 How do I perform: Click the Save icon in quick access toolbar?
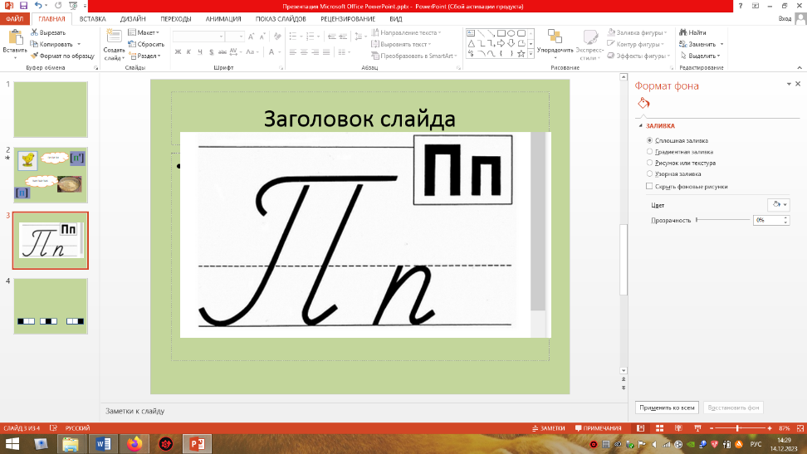[x=22, y=6]
